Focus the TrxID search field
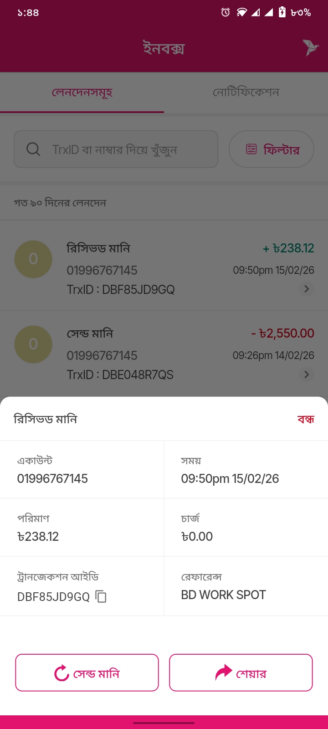Image resolution: width=328 pixels, height=729 pixels. [123, 149]
